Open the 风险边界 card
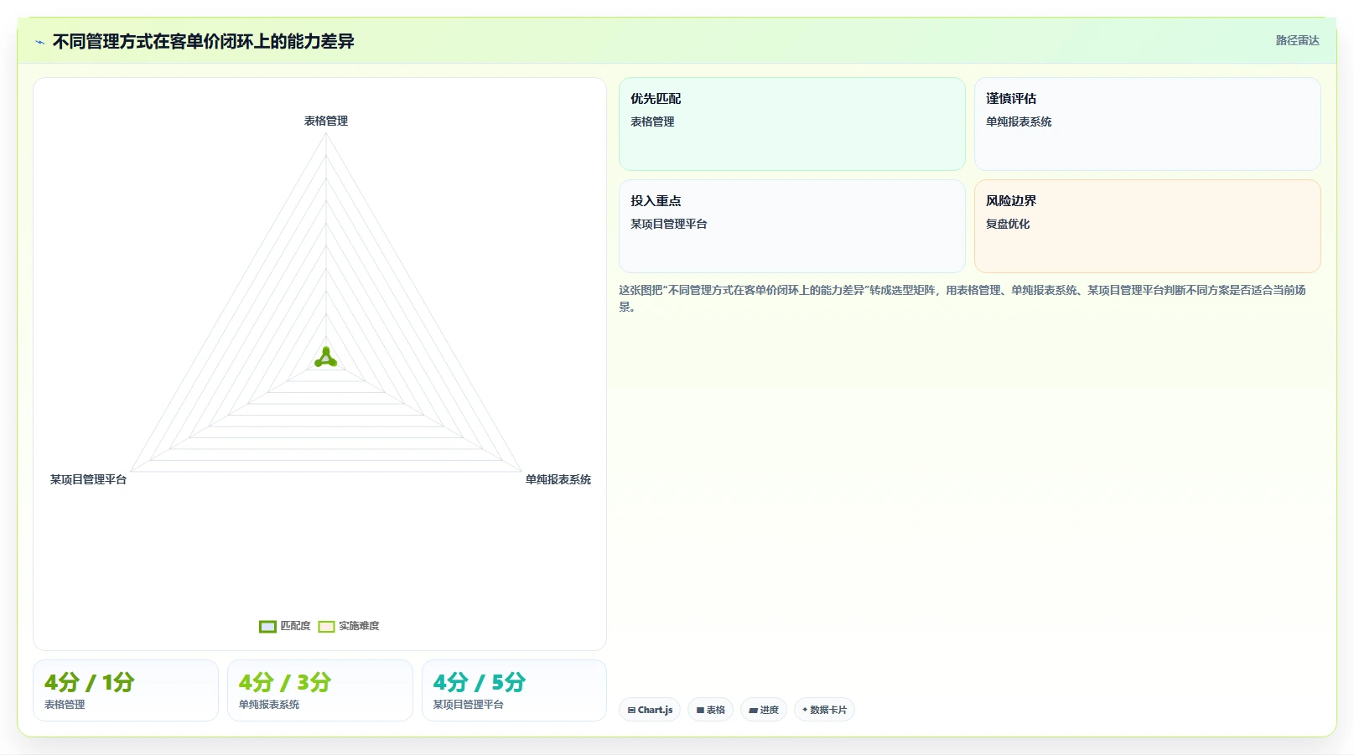 click(x=1148, y=226)
